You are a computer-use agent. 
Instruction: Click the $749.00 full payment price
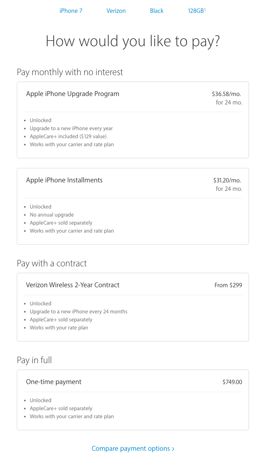click(x=232, y=382)
